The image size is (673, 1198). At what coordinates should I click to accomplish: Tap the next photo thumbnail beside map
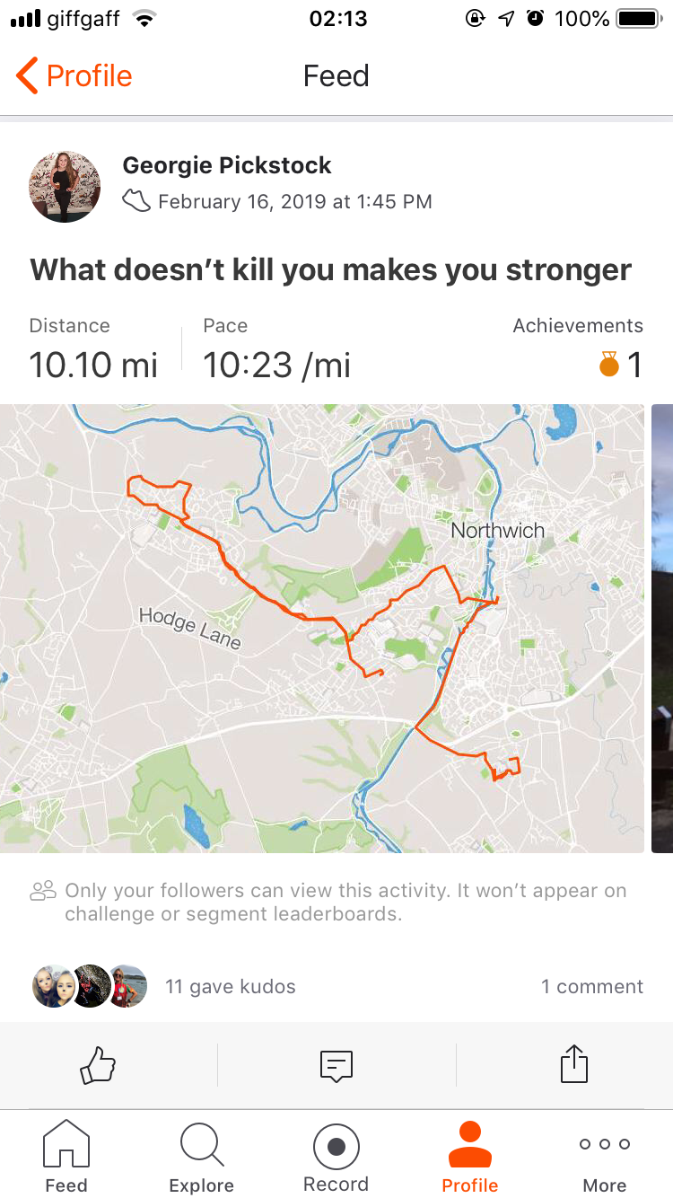[662, 628]
